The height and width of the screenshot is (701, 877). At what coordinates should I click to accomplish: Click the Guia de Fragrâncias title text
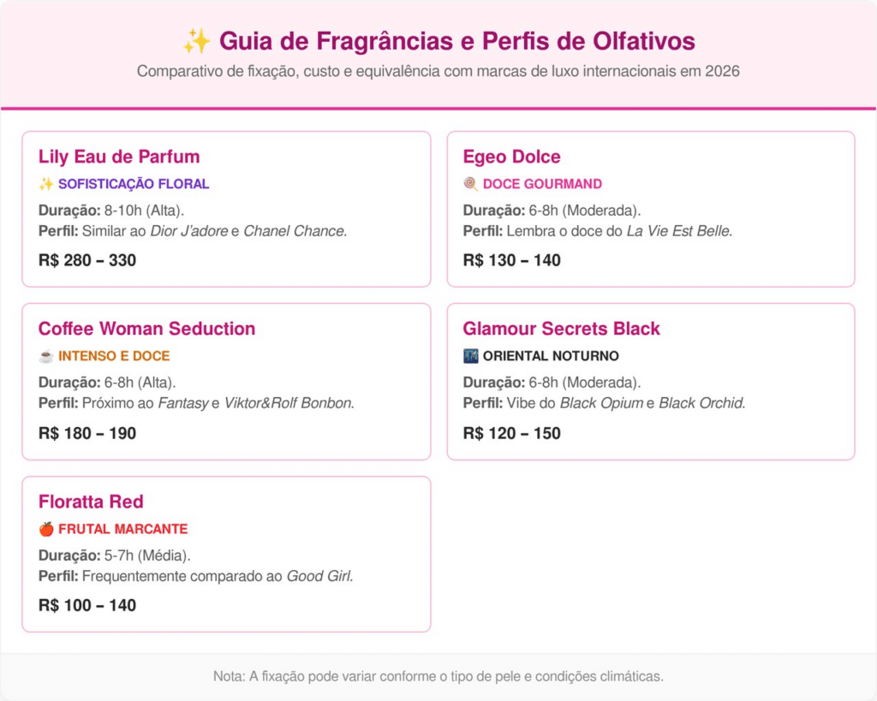tap(456, 41)
